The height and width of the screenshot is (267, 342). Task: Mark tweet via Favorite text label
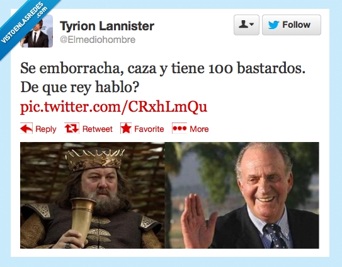[149, 129]
